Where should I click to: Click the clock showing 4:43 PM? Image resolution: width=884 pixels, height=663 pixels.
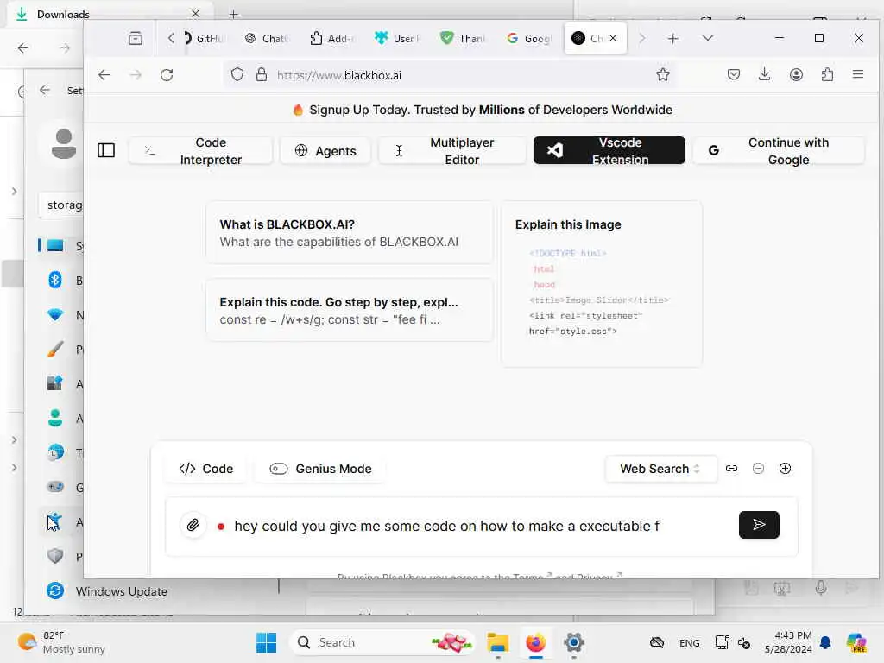(789, 642)
